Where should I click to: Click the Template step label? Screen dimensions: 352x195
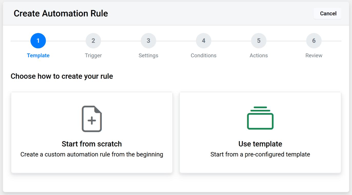pos(38,55)
